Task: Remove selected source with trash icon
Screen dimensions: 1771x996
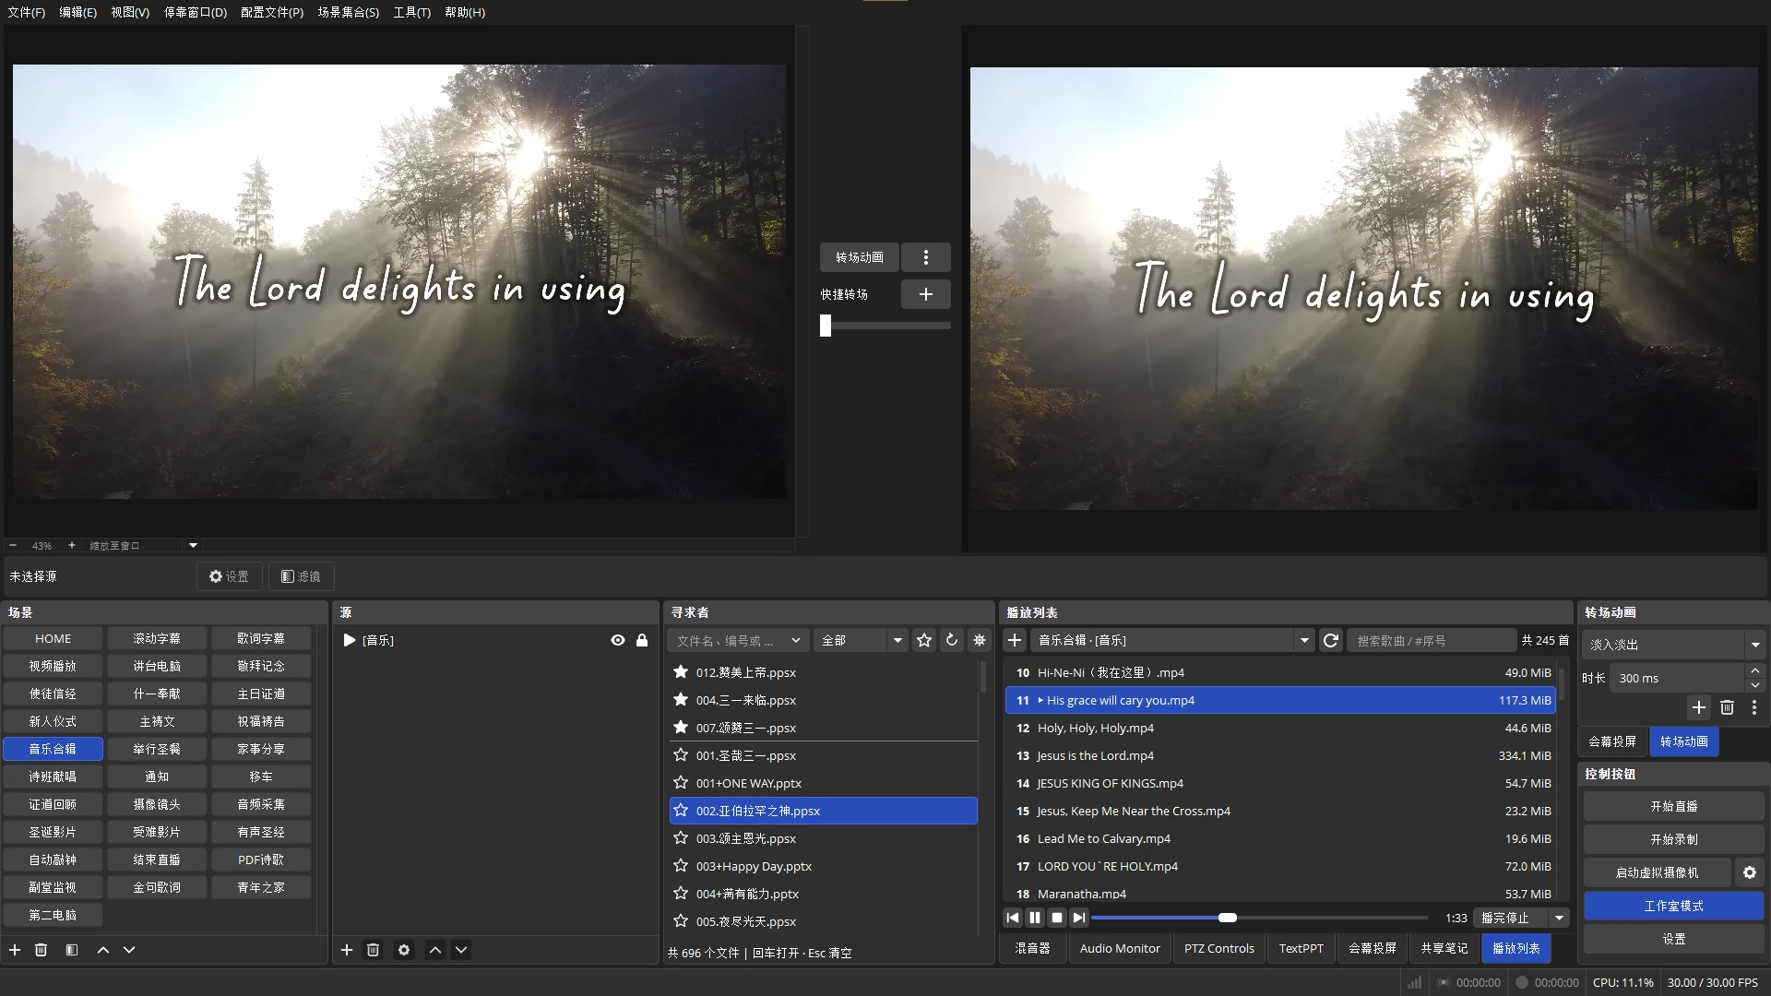Action: tap(373, 950)
